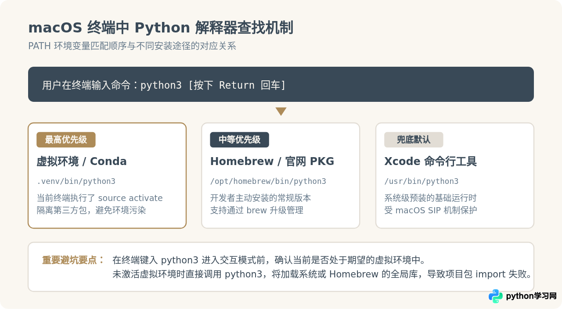Select the Xcode 命令行工具 heading
The width and height of the screenshot is (562, 309).
(x=430, y=162)
